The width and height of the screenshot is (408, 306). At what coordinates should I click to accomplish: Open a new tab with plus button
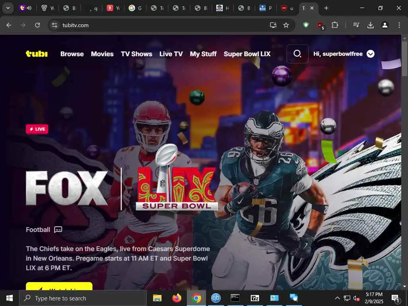[326, 8]
